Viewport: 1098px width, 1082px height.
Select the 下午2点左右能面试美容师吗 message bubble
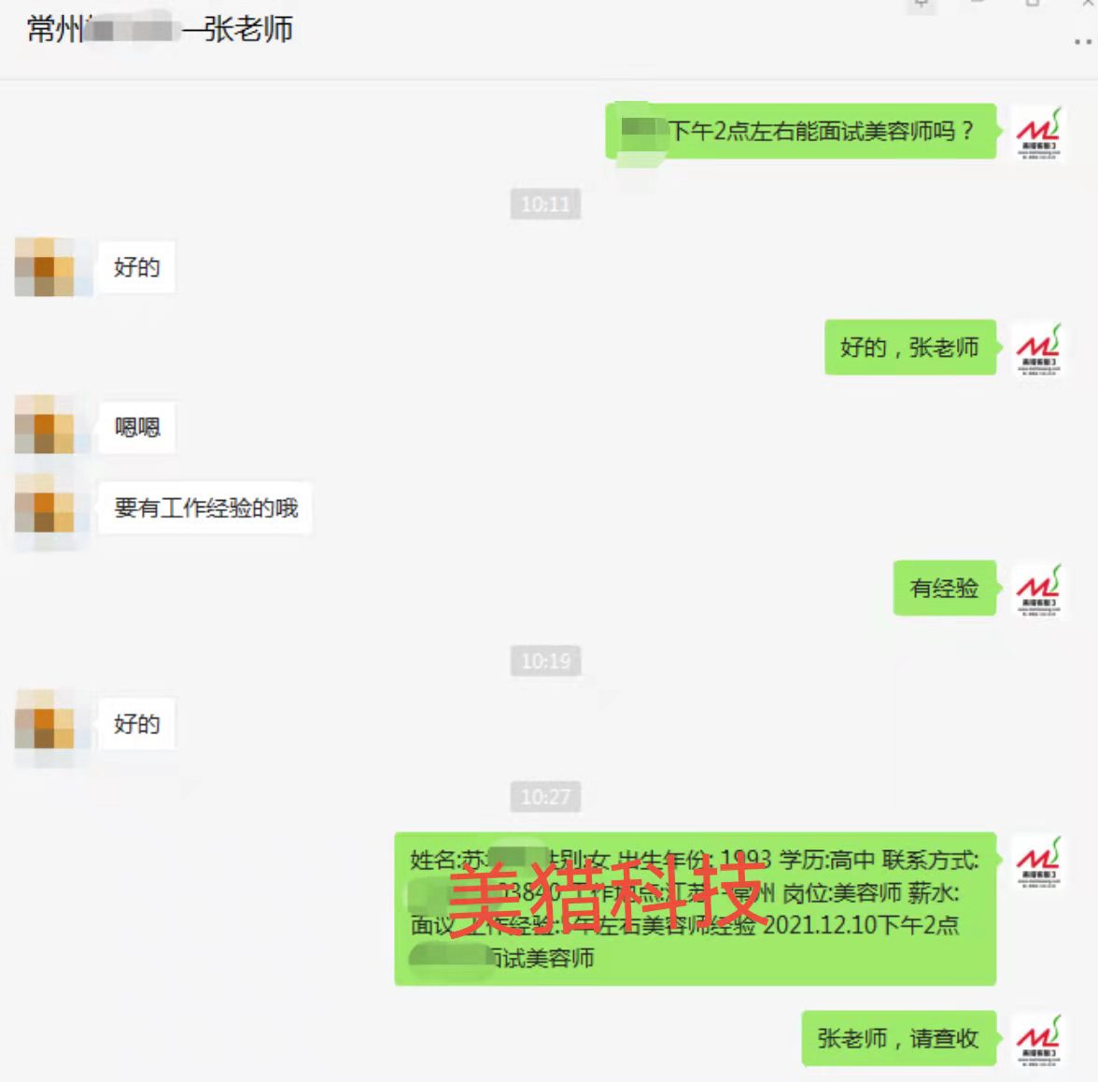801,131
